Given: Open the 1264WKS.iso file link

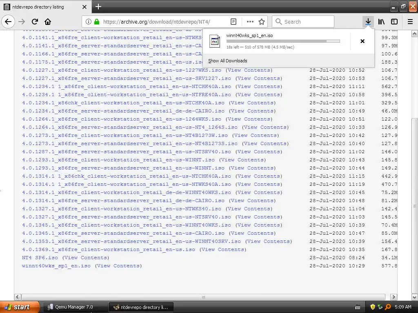Looking at the screenshot, I should point(122,119).
